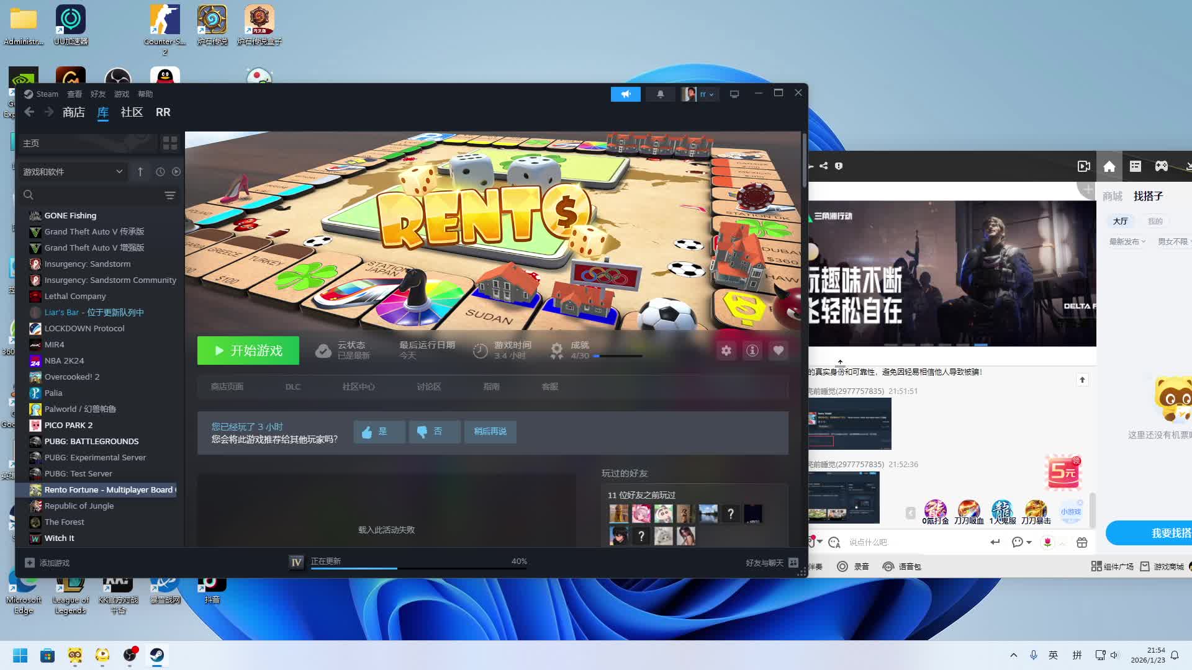Expand the 游戏和软件 dropdown
This screenshot has height=670, width=1192.
click(x=119, y=172)
